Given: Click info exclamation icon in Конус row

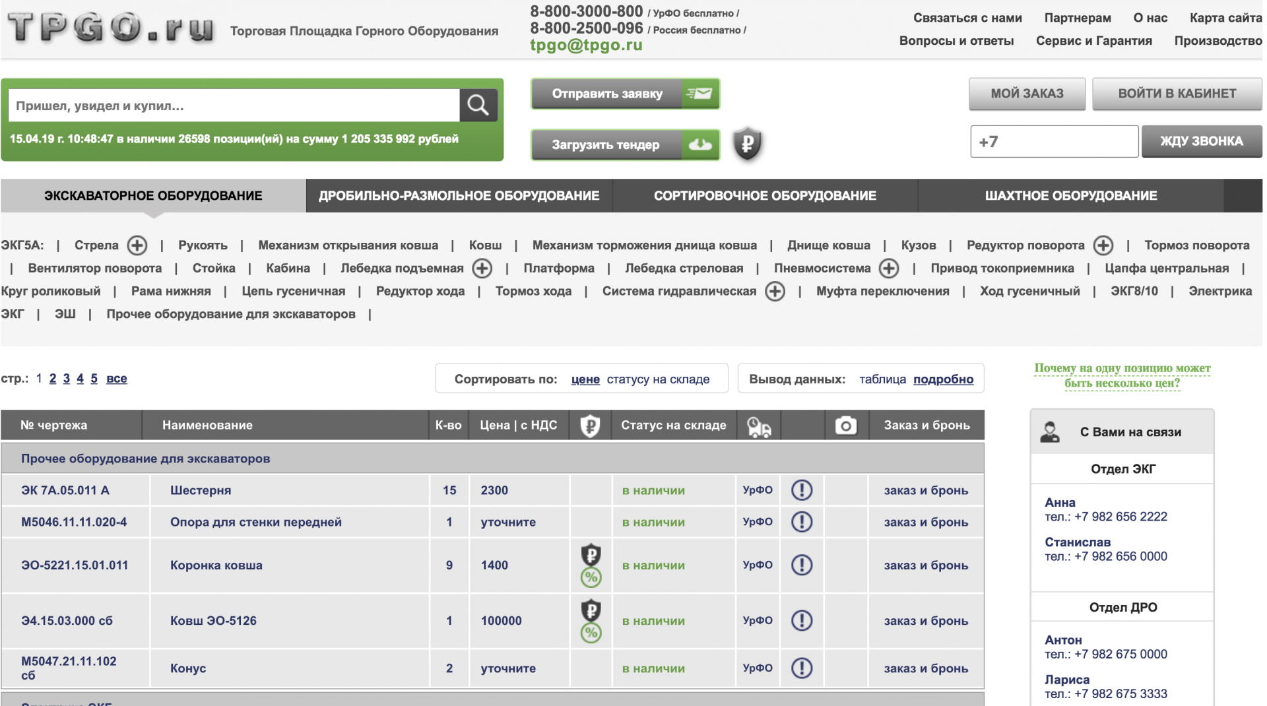Looking at the screenshot, I should click(x=801, y=668).
